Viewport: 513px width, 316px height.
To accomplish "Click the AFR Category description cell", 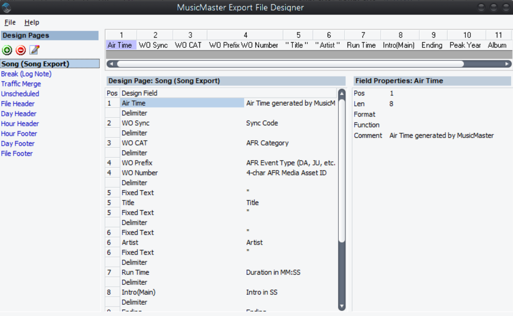I will 267,143.
